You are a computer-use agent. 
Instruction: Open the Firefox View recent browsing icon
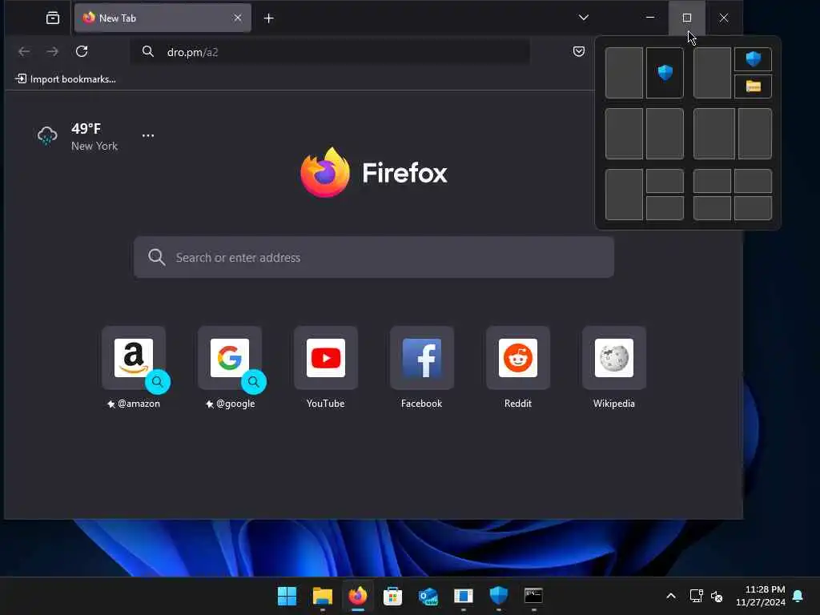coord(53,18)
